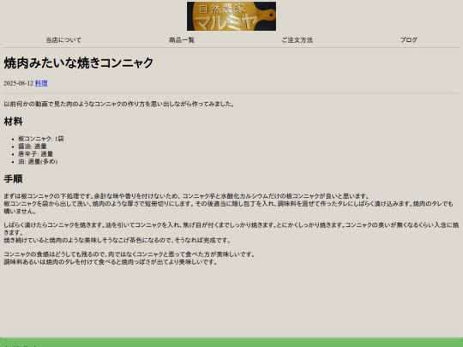Click the line starting 焼き続けていると焼肉のような
This screenshot has width=463, height=347.
(x=117, y=240)
